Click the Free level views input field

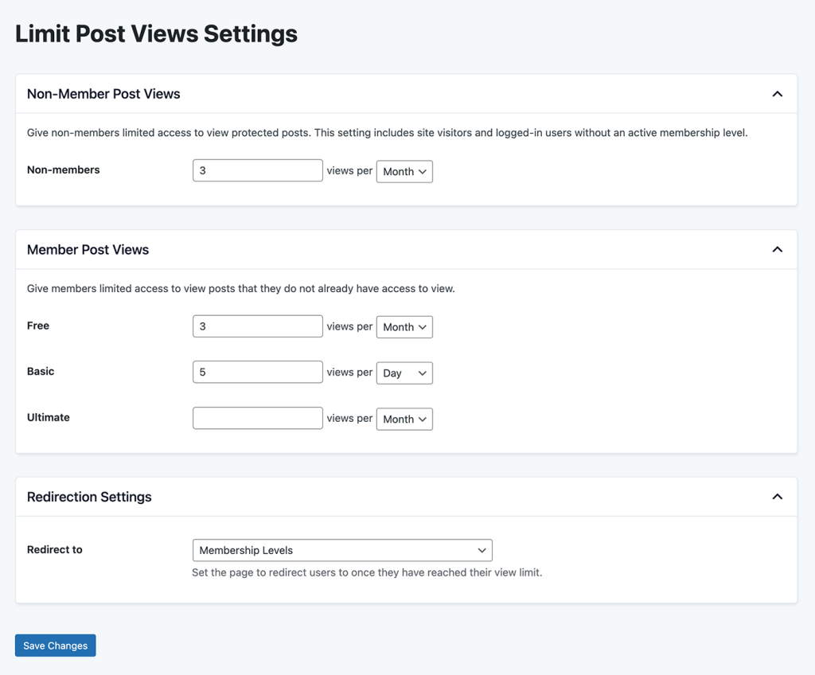coord(257,326)
